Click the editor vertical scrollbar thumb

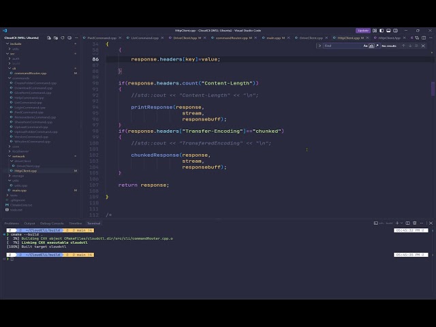pos(433,89)
